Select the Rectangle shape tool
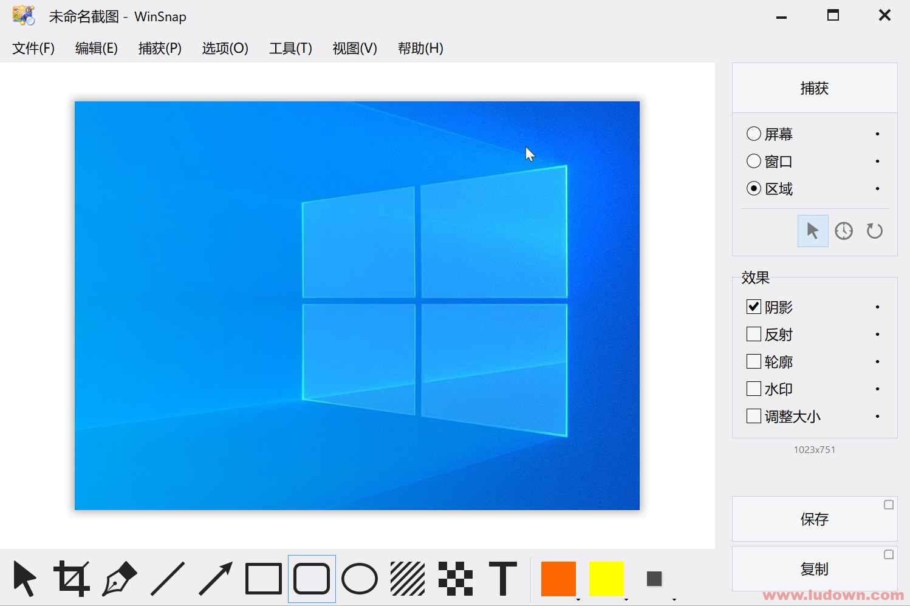 264,579
